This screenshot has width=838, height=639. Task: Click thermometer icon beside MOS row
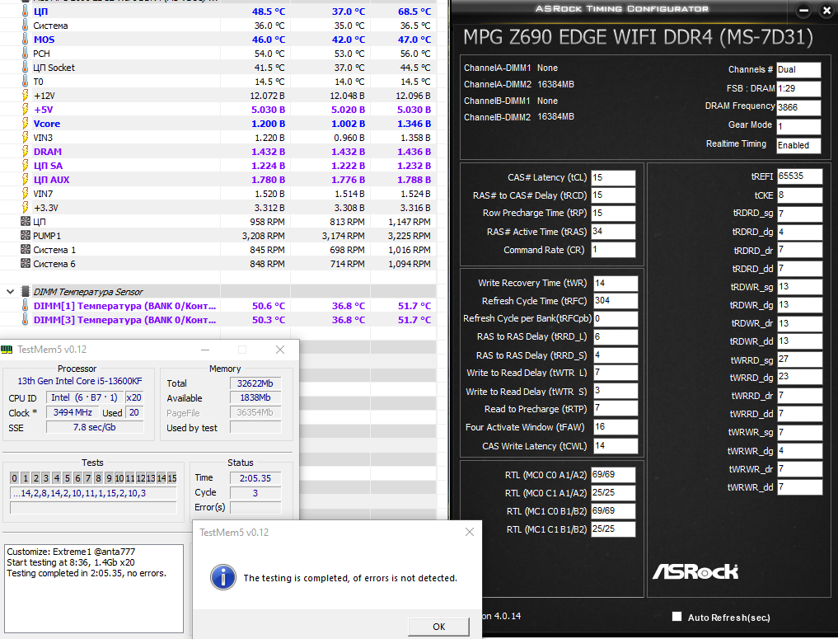point(25,39)
